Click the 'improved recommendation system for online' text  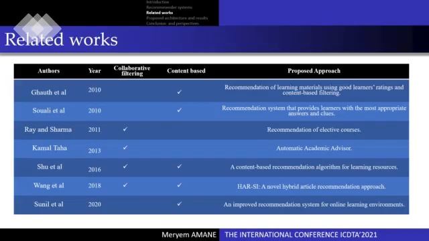coord(314,204)
